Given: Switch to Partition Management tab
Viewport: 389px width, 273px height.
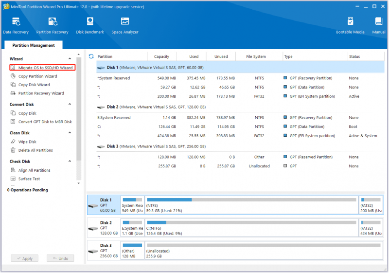Looking at the screenshot, I should 34,45.
